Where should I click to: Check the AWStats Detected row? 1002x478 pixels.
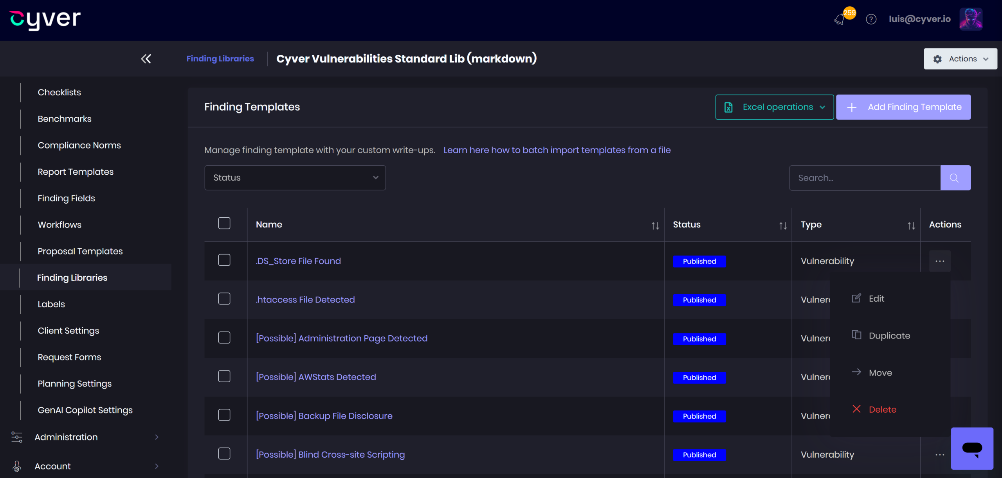[x=224, y=376]
